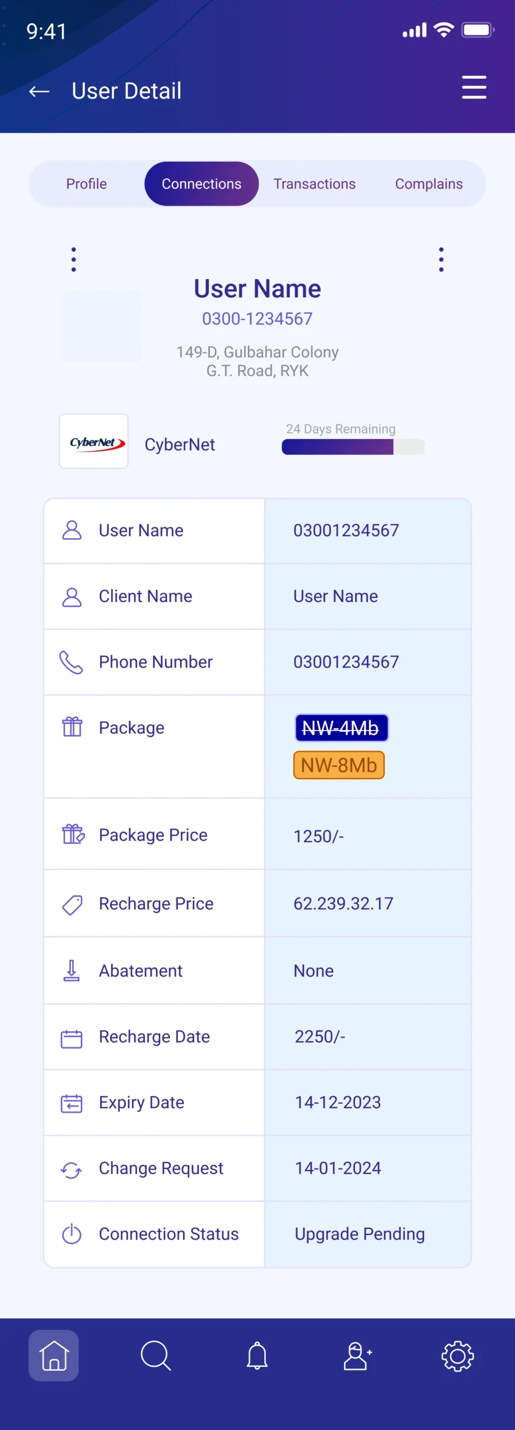Tap the add user icon

click(357, 1355)
